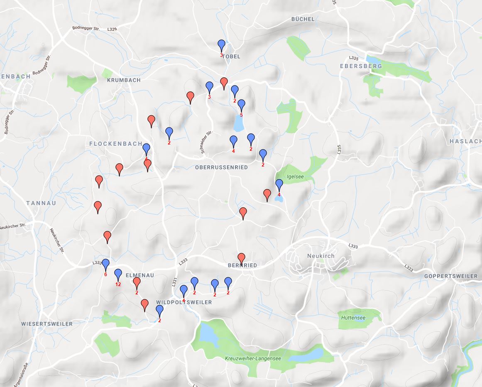Select the blue pin labeled 4 near Igelsee
Viewport: 482px width, 387px height.
[x=279, y=185]
